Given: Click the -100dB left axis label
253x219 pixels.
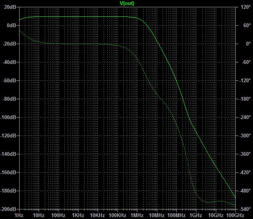Looking at the screenshot, I should click(x=8, y=117).
